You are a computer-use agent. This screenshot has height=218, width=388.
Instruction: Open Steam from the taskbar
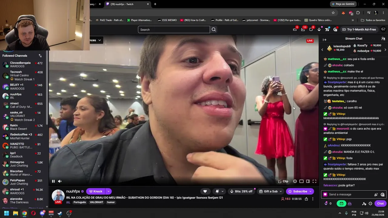[60, 213]
